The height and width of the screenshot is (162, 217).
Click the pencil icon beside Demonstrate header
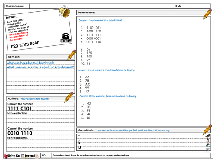tap(207, 14)
